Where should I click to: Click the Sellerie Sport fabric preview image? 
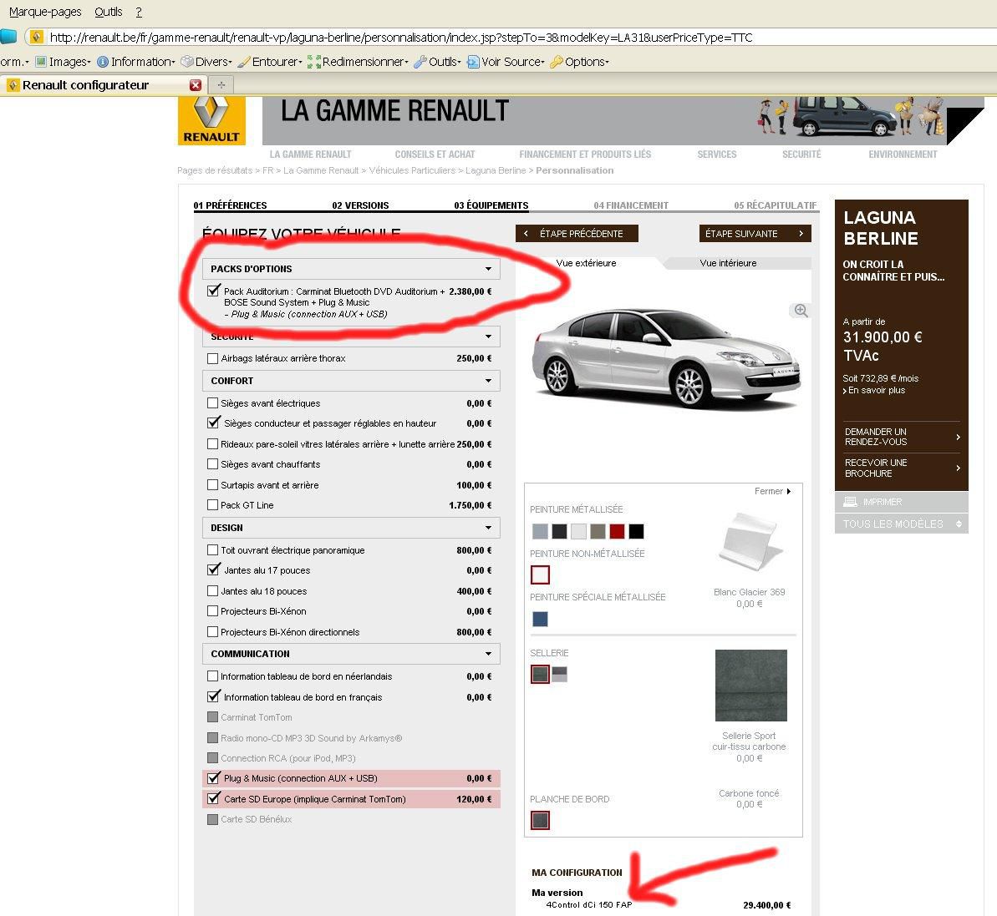point(751,686)
